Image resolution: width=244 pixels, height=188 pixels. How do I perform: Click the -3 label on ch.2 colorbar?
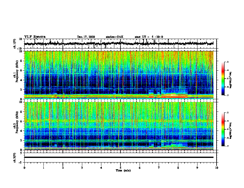pyautogui.click(x=227, y=113)
